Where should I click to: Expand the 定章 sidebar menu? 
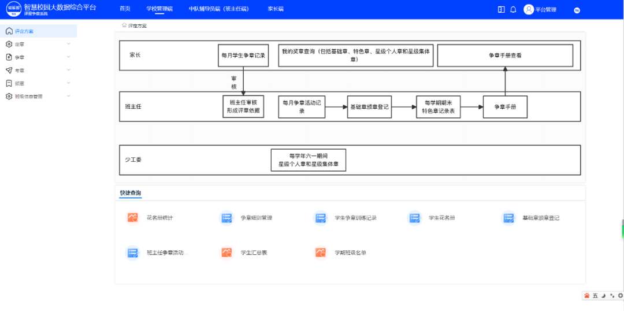click(x=38, y=44)
